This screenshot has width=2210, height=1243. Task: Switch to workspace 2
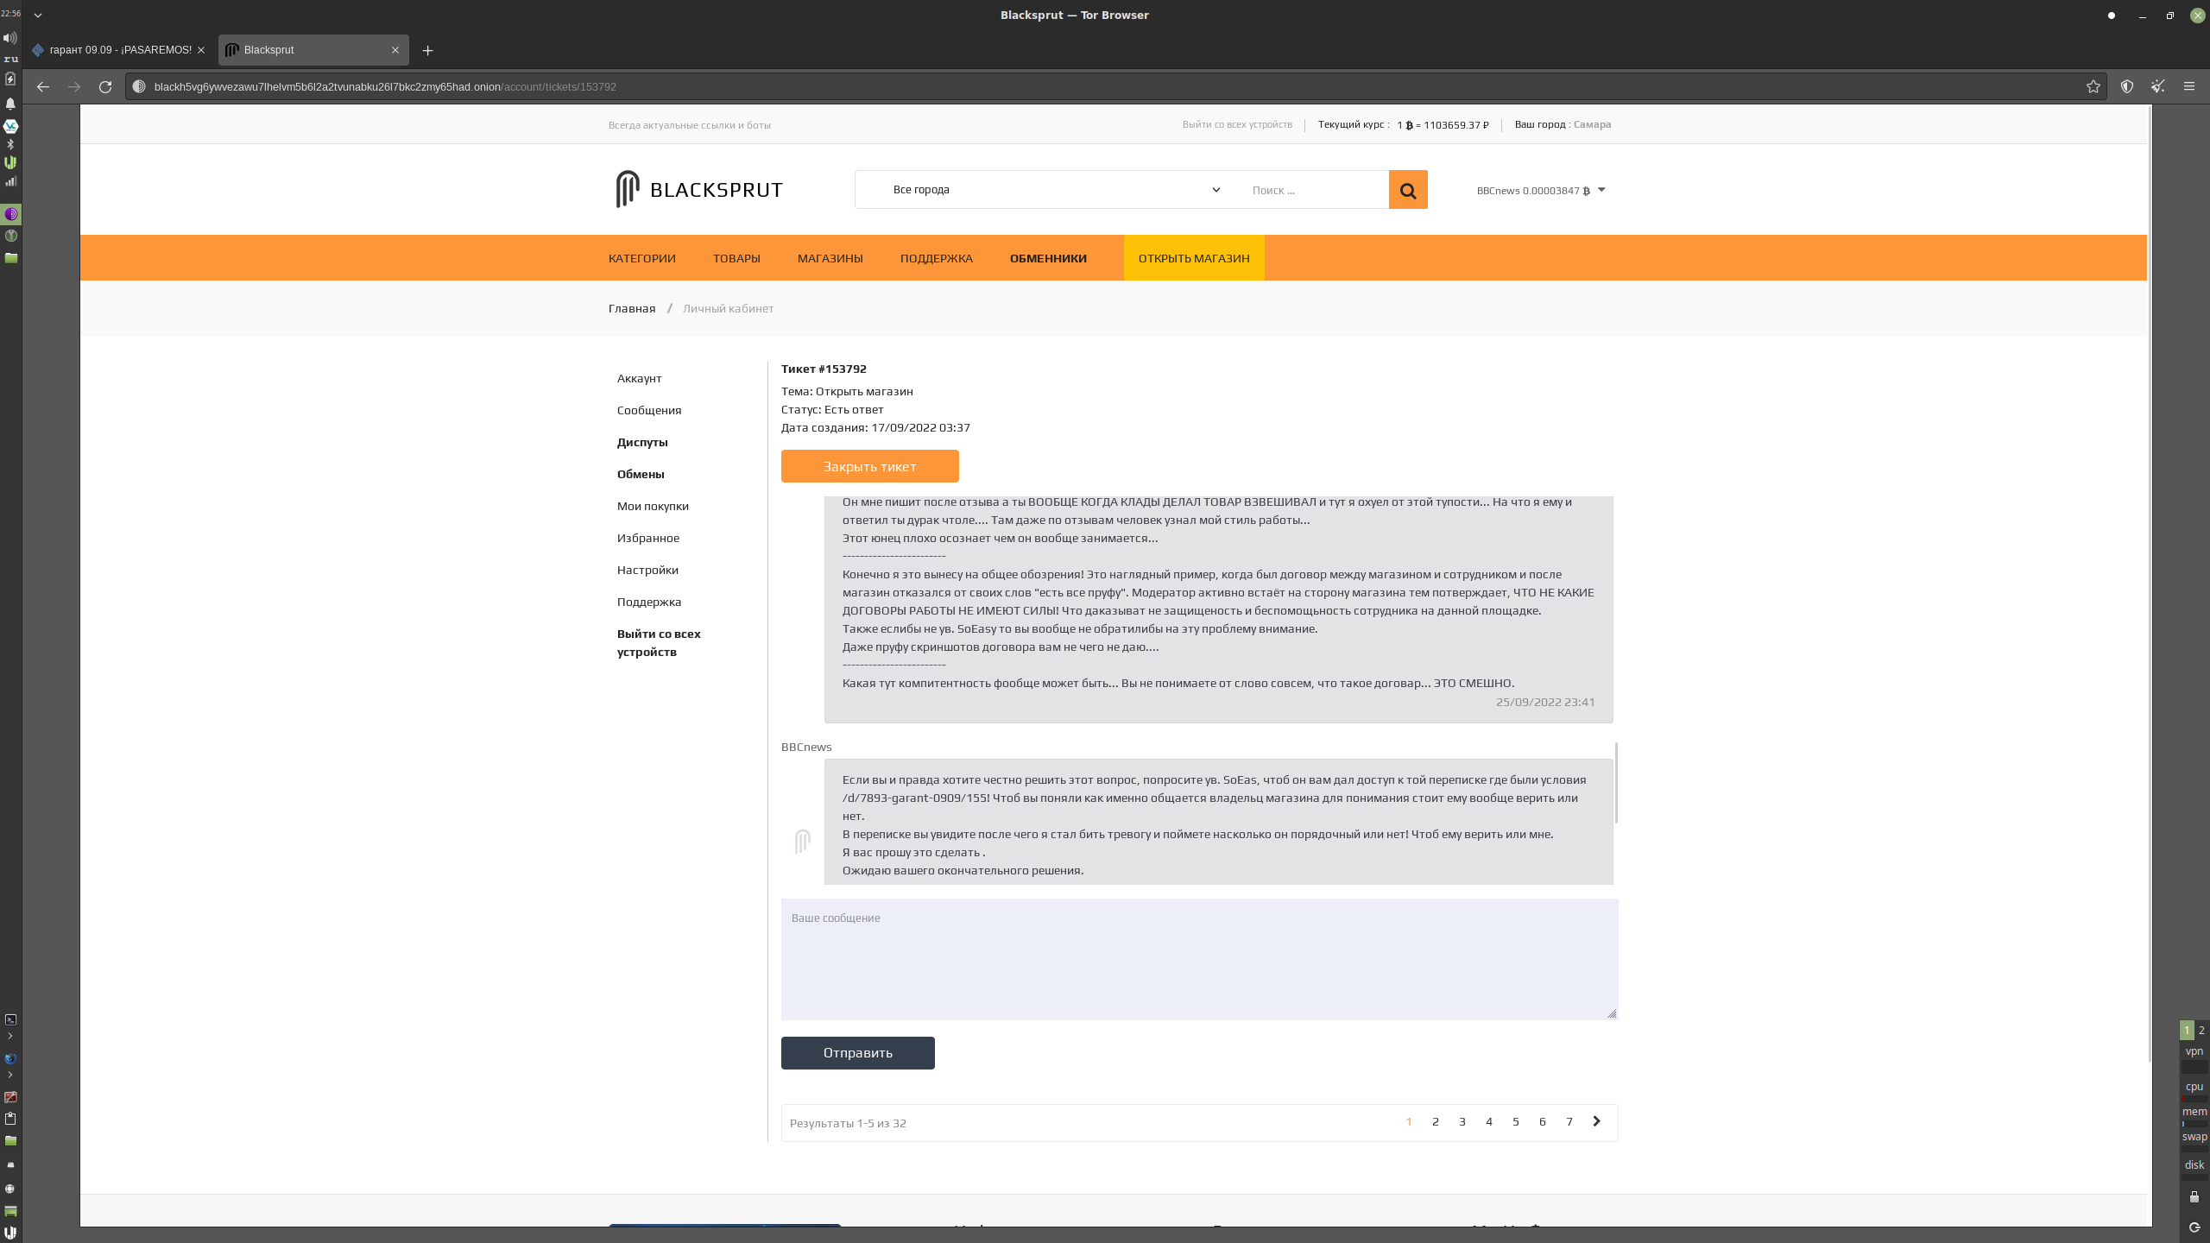[2201, 1030]
